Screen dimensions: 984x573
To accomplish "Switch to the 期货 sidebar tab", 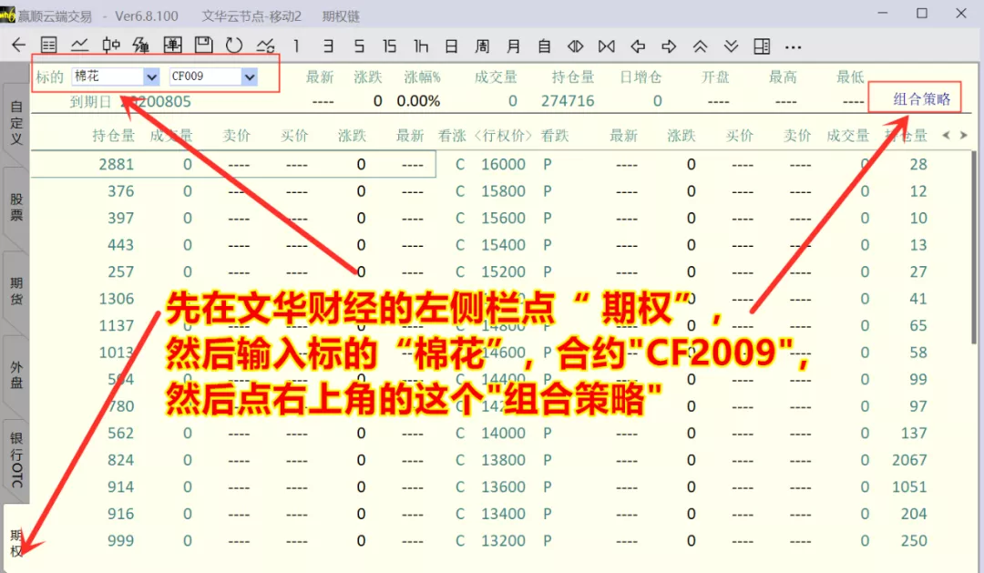I will [x=16, y=292].
